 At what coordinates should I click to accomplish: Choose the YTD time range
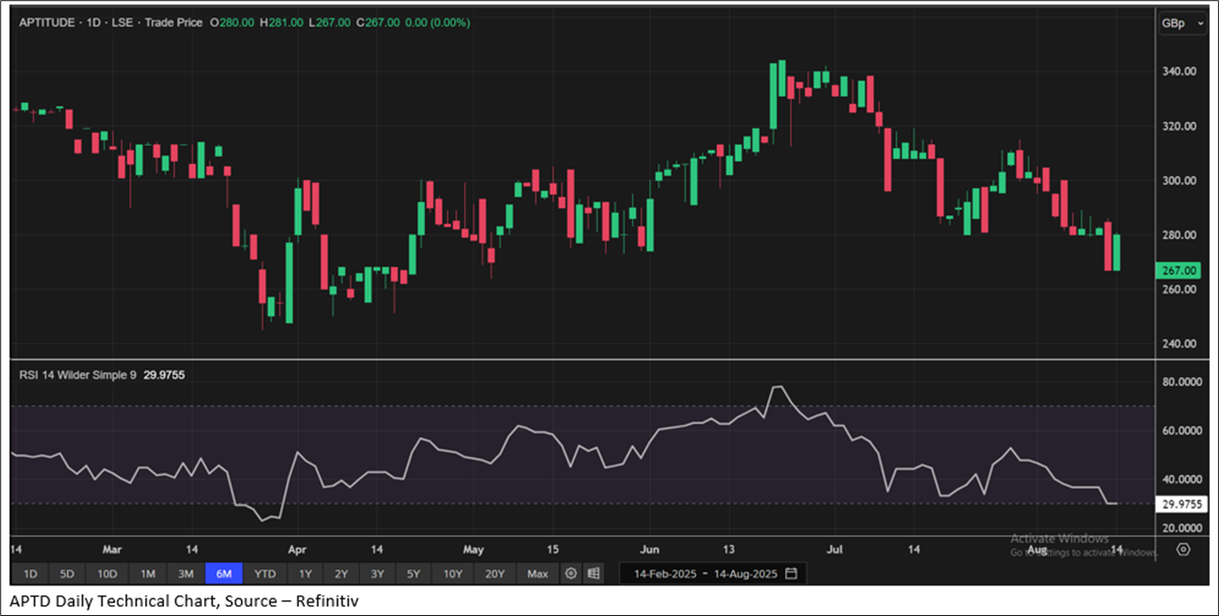265,574
